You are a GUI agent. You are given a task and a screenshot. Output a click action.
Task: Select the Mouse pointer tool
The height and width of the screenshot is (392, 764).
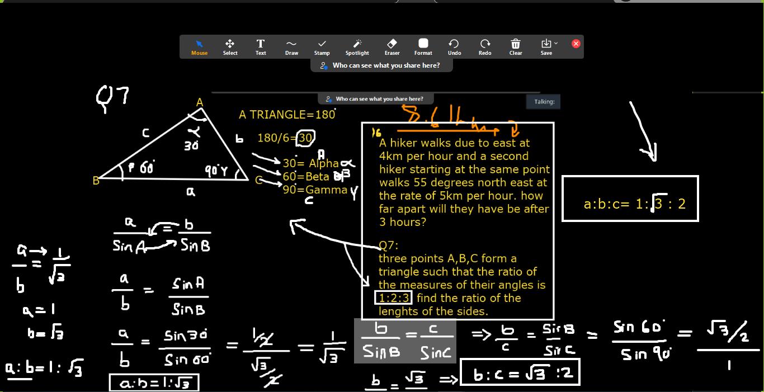(x=199, y=47)
